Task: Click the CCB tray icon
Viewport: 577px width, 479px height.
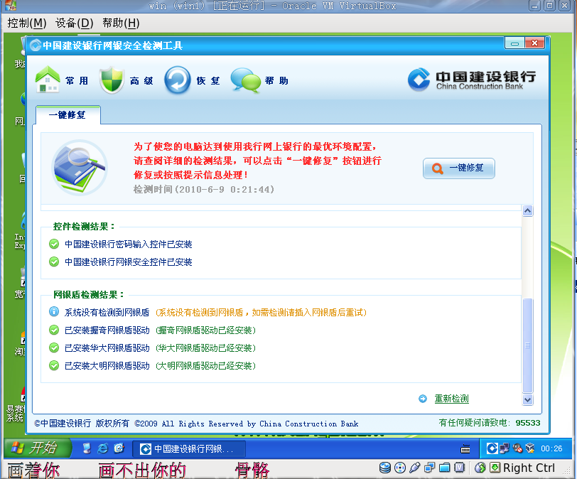Action: click(x=492, y=448)
